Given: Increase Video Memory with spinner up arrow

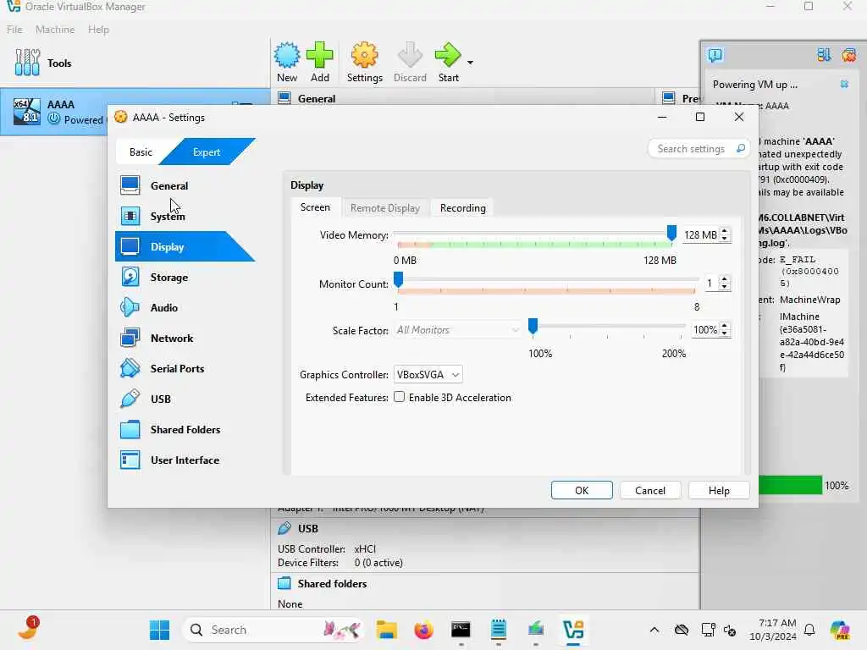Looking at the screenshot, I should point(725,231).
